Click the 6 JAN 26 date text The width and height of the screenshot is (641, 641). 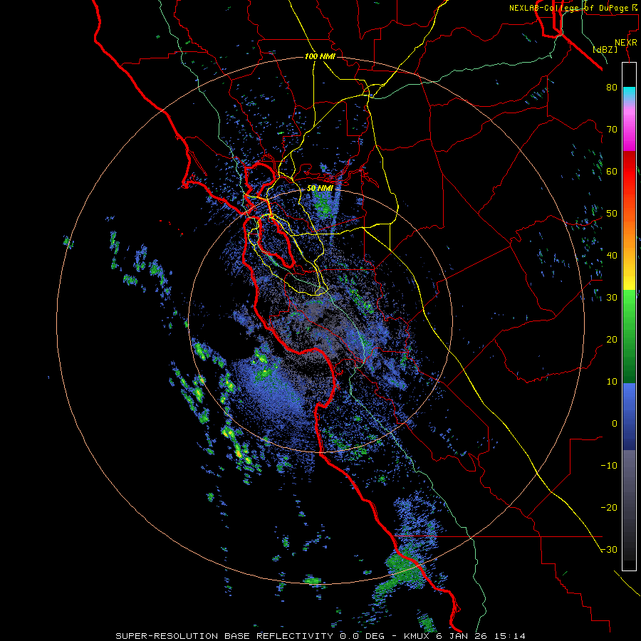coord(462,636)
